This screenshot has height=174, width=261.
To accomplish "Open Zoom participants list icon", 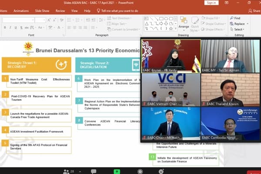I will coord(66,171).
